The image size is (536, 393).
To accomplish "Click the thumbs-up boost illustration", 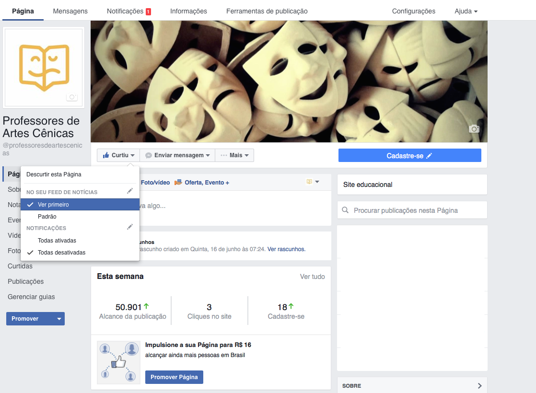I will [x=118, y=362].
